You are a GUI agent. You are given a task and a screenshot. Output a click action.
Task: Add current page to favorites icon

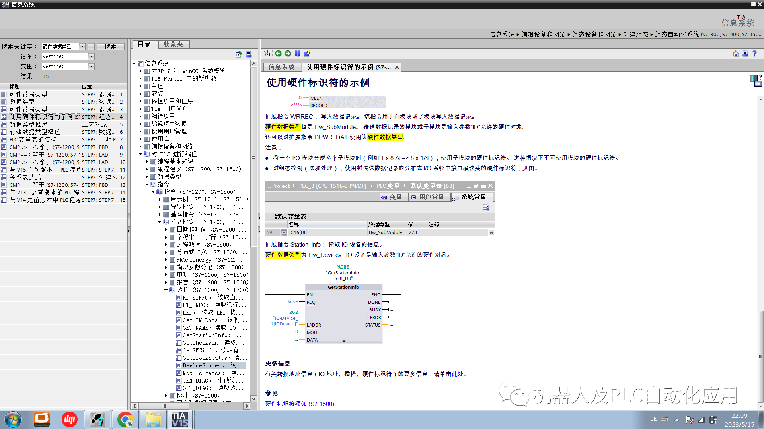307,53
